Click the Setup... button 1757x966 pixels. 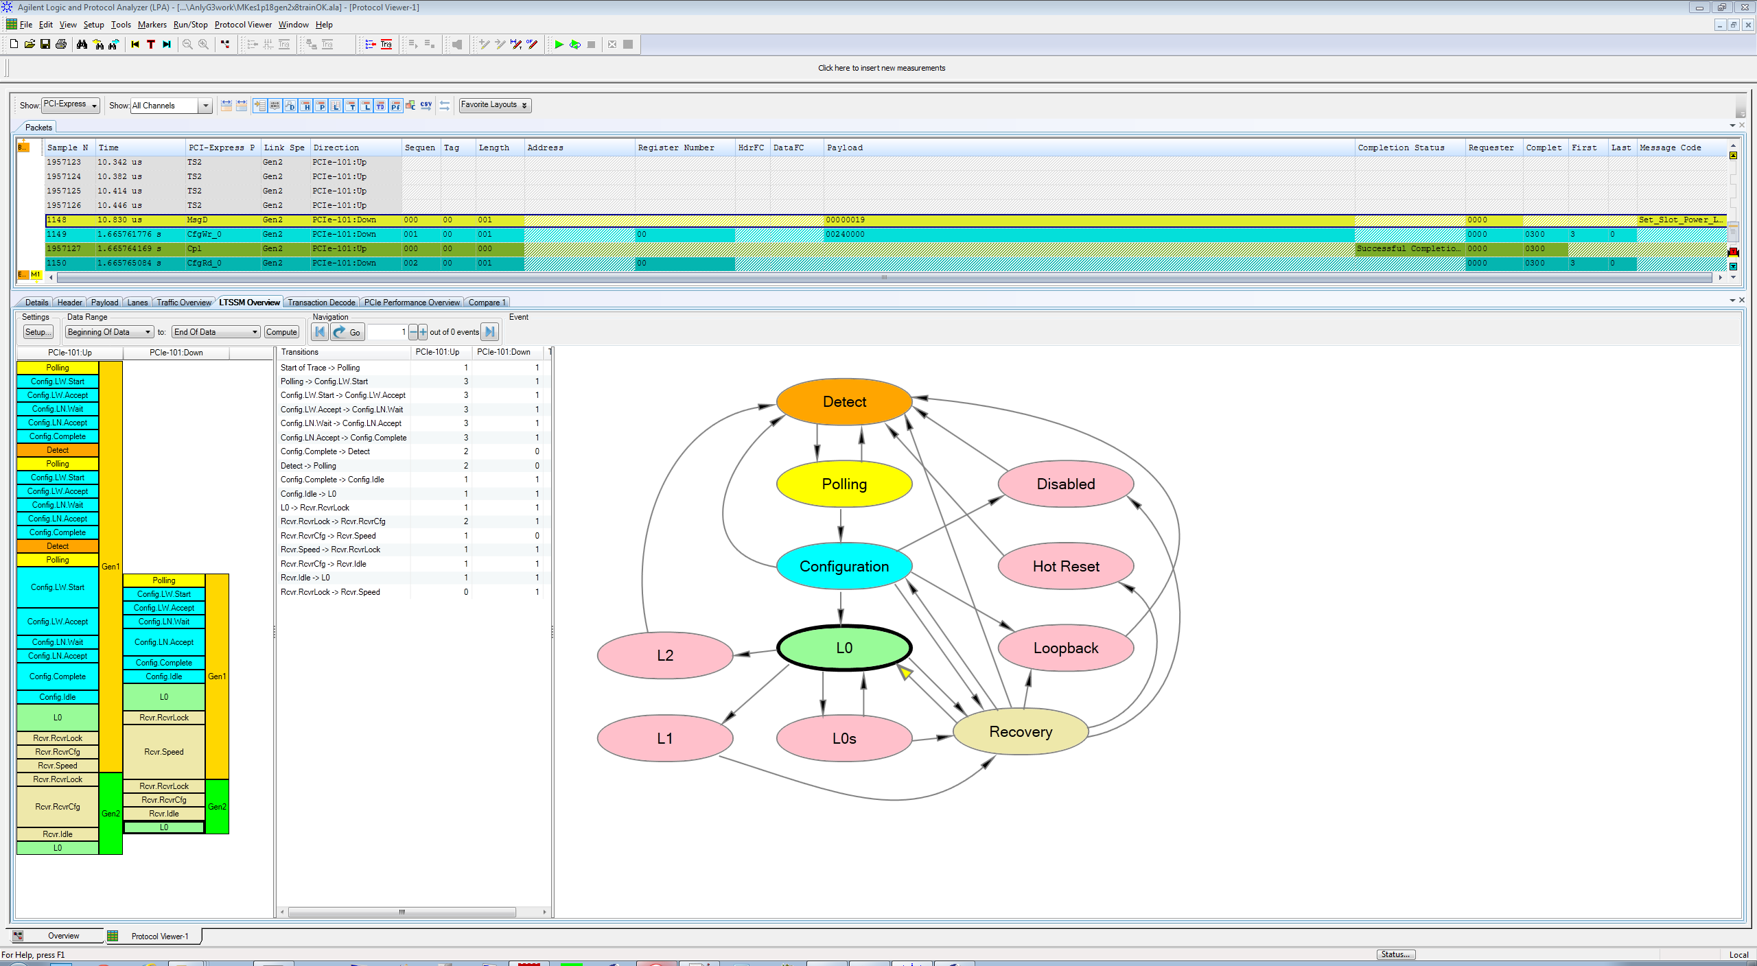(38, 332)
